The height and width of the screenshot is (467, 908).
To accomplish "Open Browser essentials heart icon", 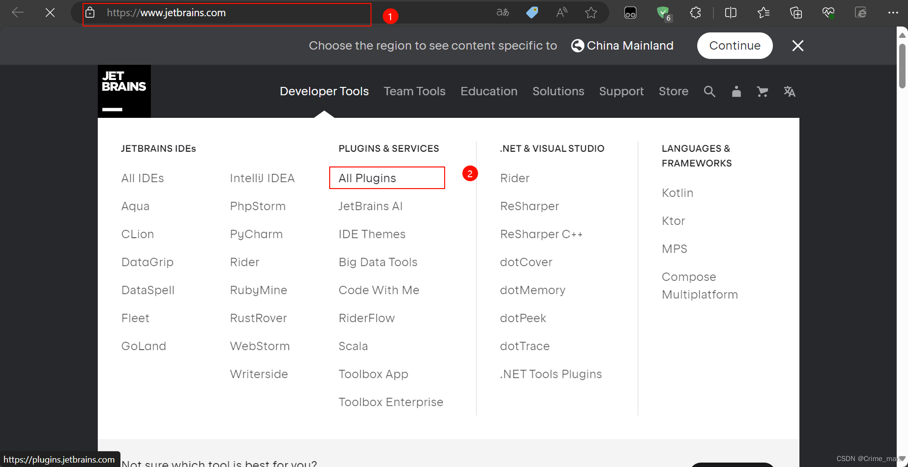I will click(x=828, y=13).
